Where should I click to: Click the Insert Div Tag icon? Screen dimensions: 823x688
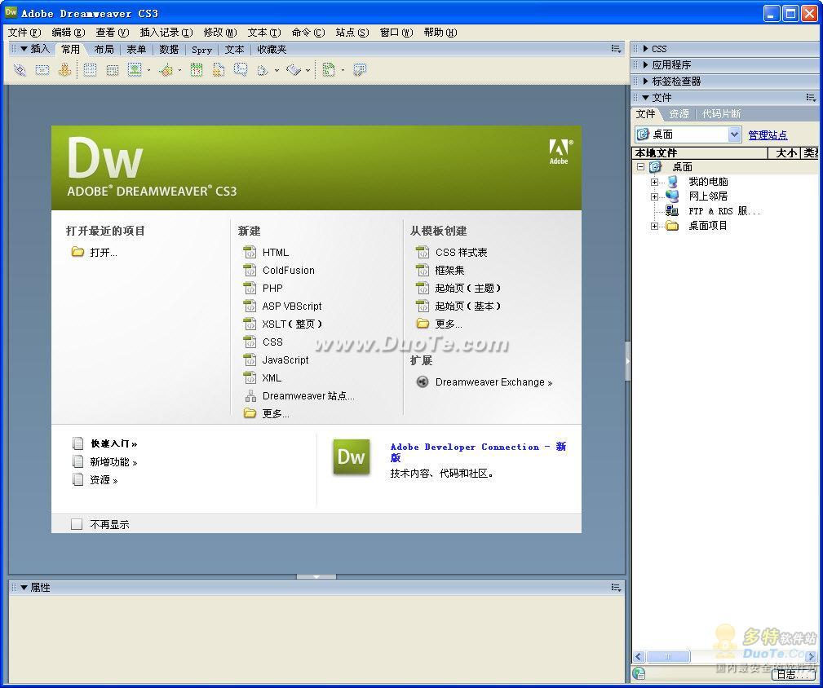[112, 70]
